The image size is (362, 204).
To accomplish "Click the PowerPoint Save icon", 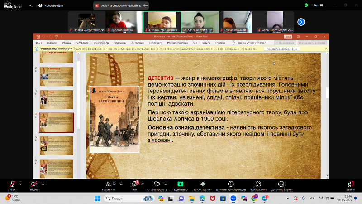I will [x=38, y=37].
